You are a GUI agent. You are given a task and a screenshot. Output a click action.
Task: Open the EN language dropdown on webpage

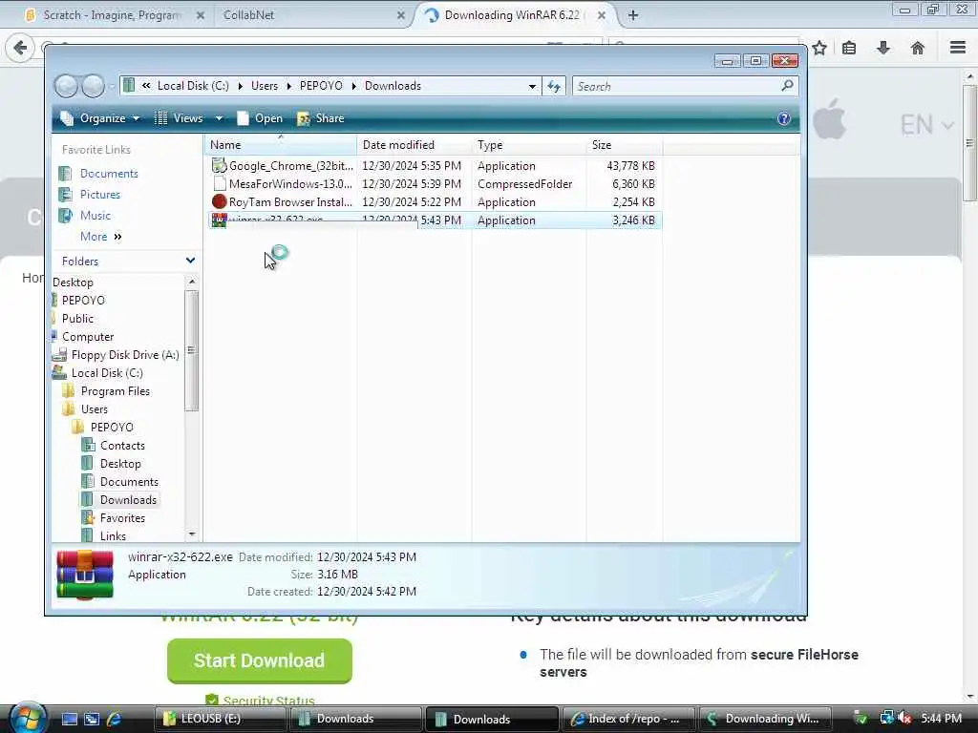pyautogui.click(x=926, y=125)
